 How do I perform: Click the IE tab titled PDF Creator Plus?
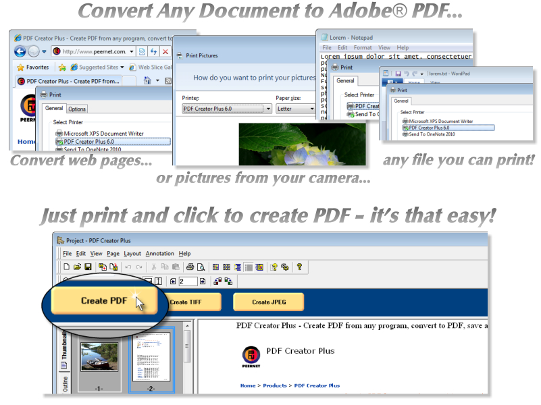click(x=69, y=82)
